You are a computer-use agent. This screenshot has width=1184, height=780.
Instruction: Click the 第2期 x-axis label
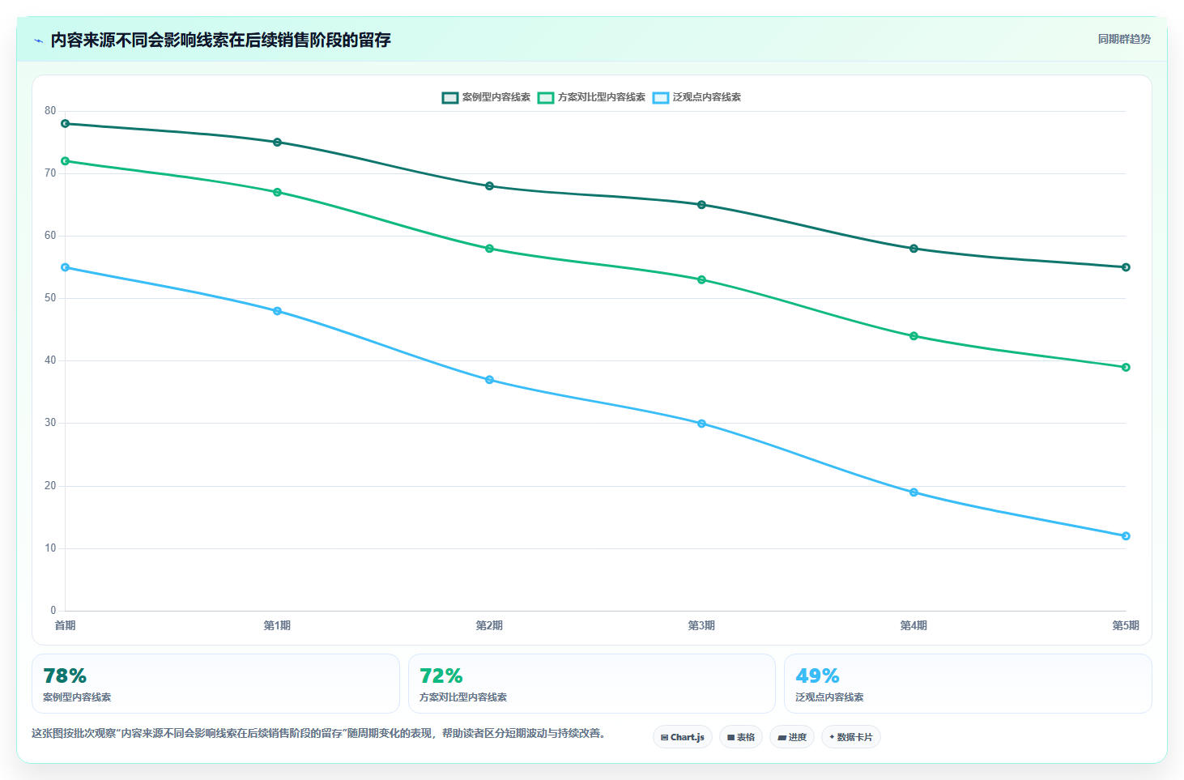[x=489, y=625]
